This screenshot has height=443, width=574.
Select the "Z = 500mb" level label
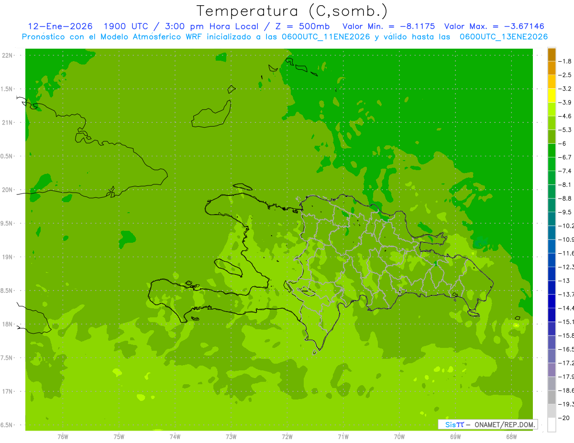pyautogui.click(x=303, y=26)
